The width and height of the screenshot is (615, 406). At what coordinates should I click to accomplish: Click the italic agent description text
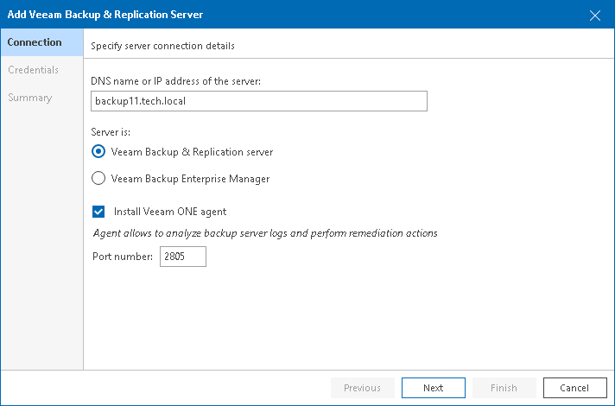[265, 233]
